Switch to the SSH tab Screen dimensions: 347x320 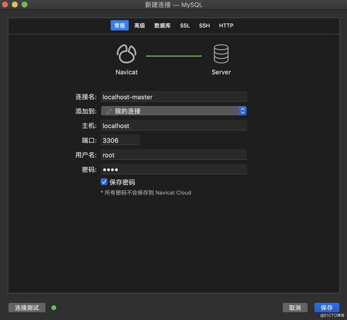[x=204, y=25]
